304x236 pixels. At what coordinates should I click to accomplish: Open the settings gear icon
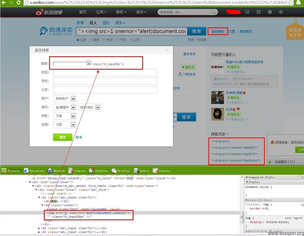pyautogui.click(x=270, y=12)
